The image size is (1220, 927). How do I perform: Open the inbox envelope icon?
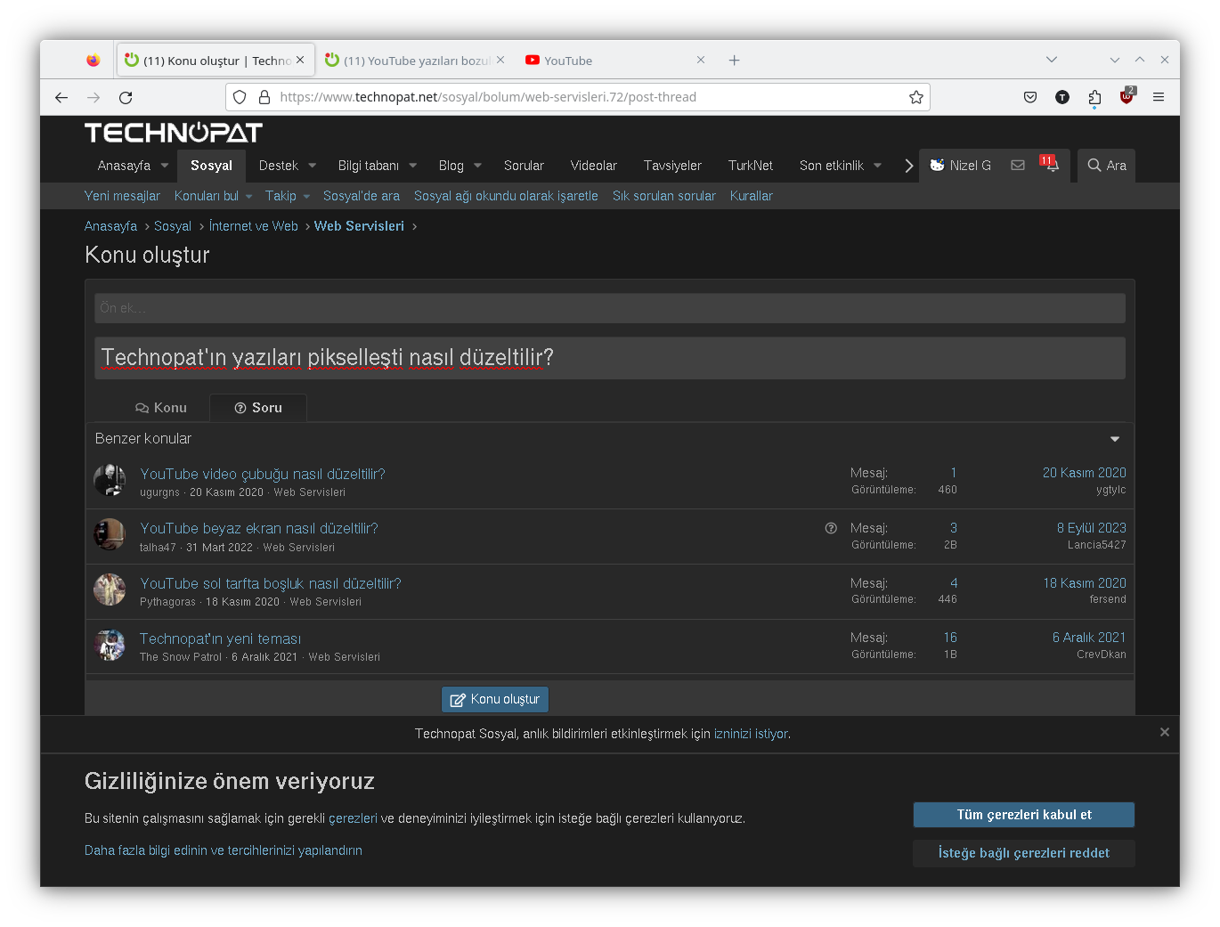[1018, 165]
